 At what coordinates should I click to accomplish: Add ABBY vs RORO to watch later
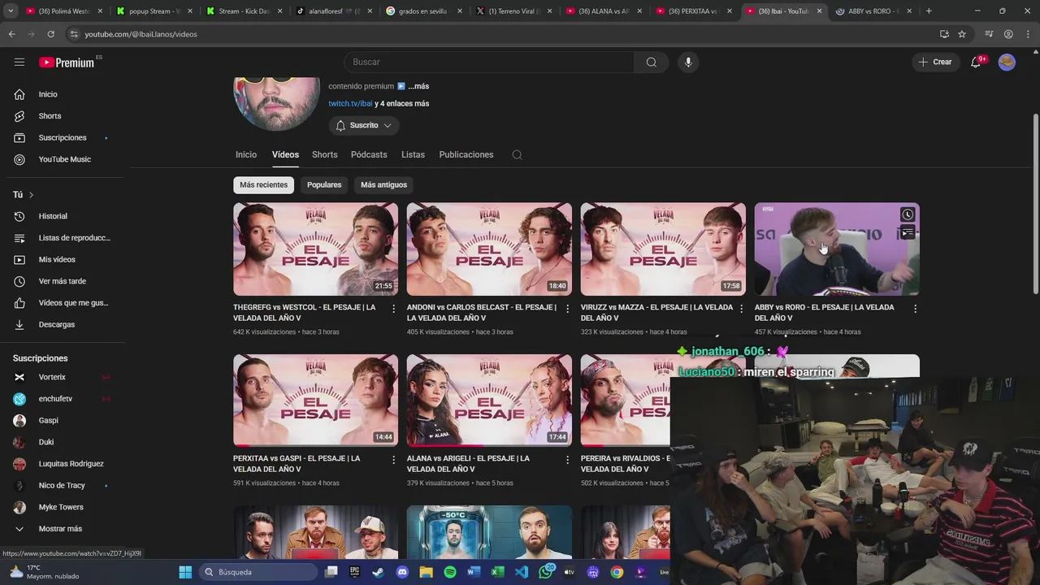[x=908, y=214]
